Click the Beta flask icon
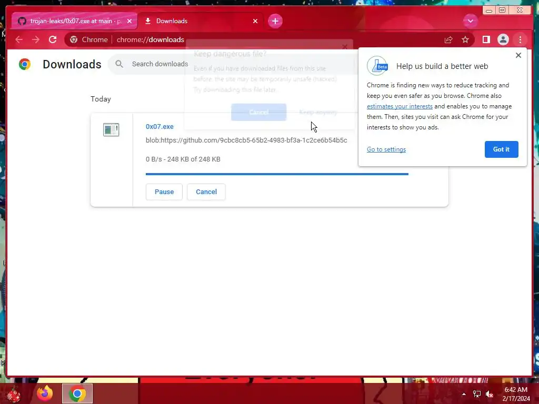 coord(377,66)
